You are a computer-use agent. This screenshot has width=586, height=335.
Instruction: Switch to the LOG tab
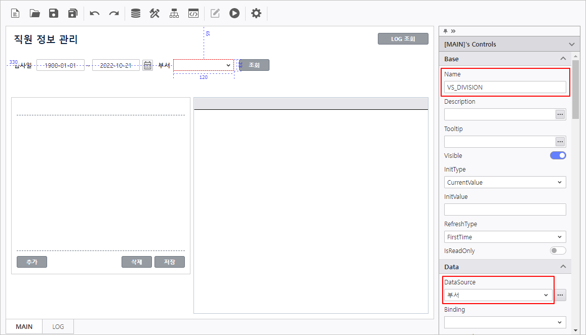point(58,327)
